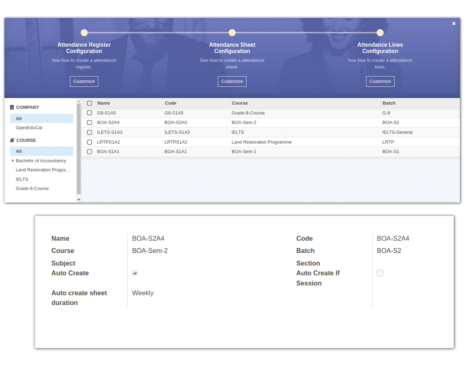Click the COMPANY building icon
This screenshot has width=464, height=366.
click(x=12, y=107)
